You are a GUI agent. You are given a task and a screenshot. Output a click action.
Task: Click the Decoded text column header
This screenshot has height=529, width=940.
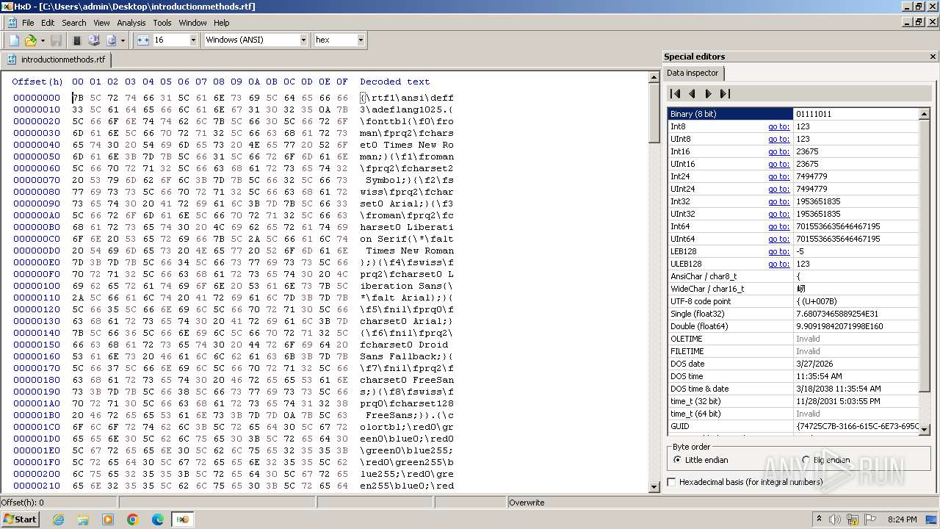394,82
